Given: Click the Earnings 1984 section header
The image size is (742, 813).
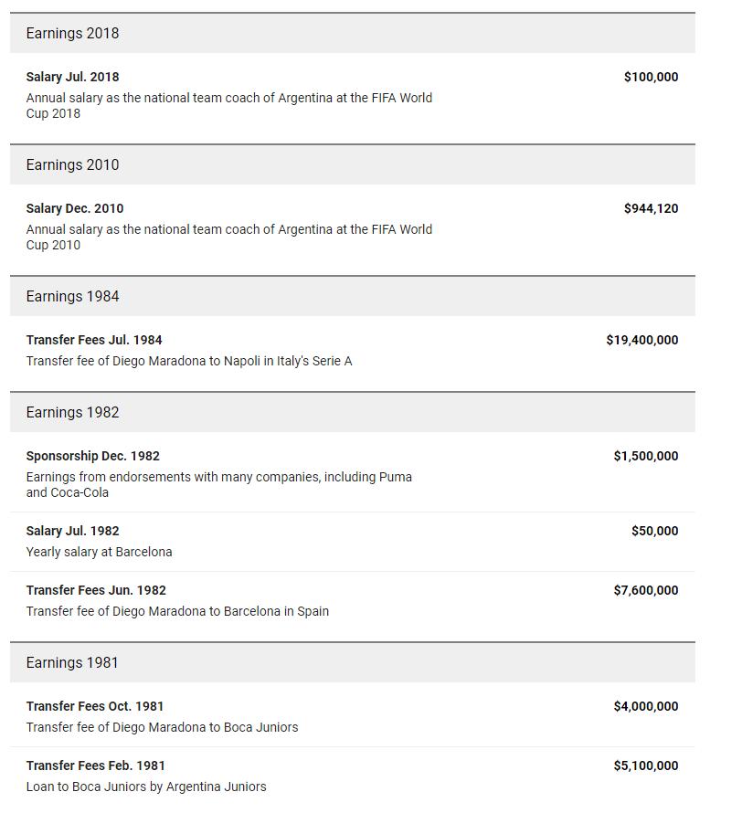Looking at the screenshot, I should (72, 297).
